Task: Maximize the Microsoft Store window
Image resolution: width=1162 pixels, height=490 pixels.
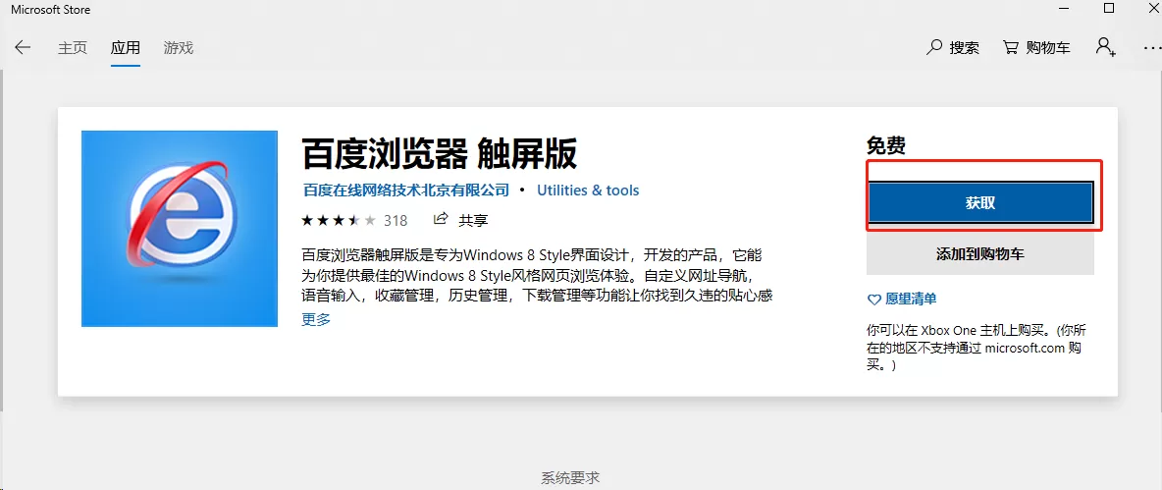Action: click(1109, 8)
